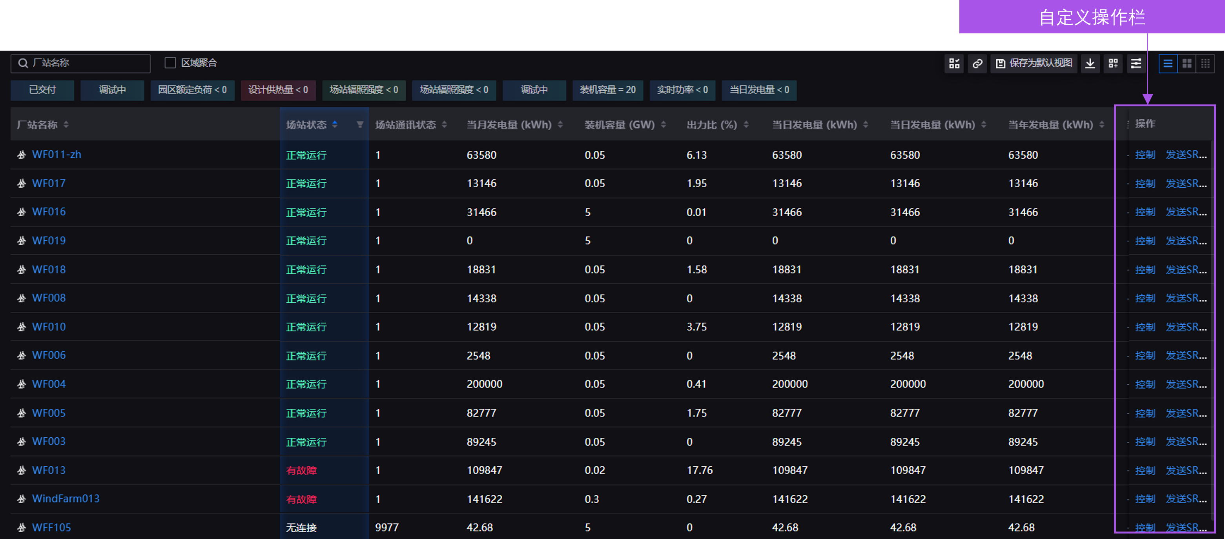
Task: Open the WF011-zh station link
Action: (57, 155)
